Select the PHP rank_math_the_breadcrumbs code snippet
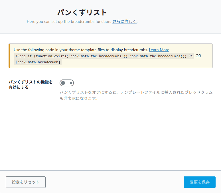221x193 pixels. click(x=104, y=56)
